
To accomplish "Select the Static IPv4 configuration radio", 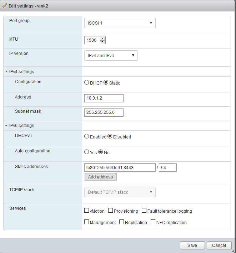I will click(106, 82).
